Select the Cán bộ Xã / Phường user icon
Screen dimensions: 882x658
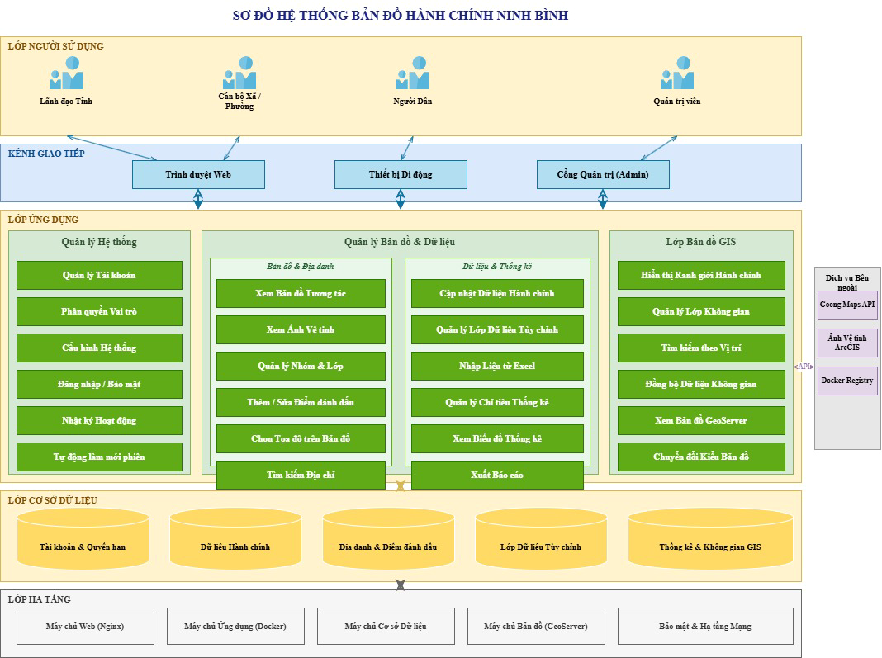(x=239, y=73)
